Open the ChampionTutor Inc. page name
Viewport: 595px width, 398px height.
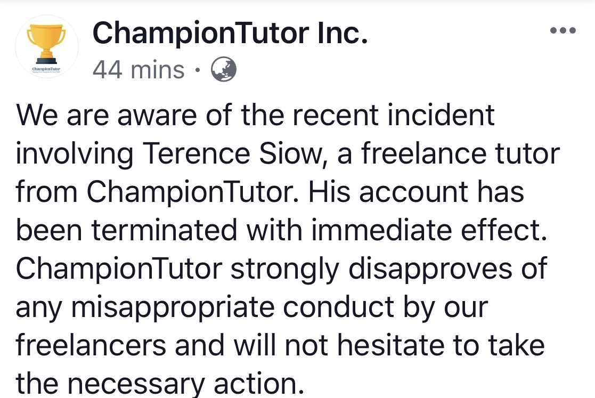(230, 33)
